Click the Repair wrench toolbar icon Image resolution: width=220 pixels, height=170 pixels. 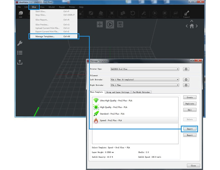(144, 14)
